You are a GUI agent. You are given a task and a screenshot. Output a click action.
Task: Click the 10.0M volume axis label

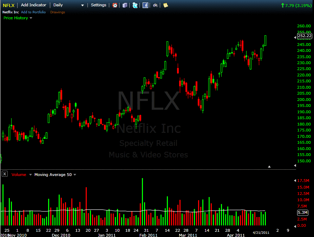coord(303,200)
